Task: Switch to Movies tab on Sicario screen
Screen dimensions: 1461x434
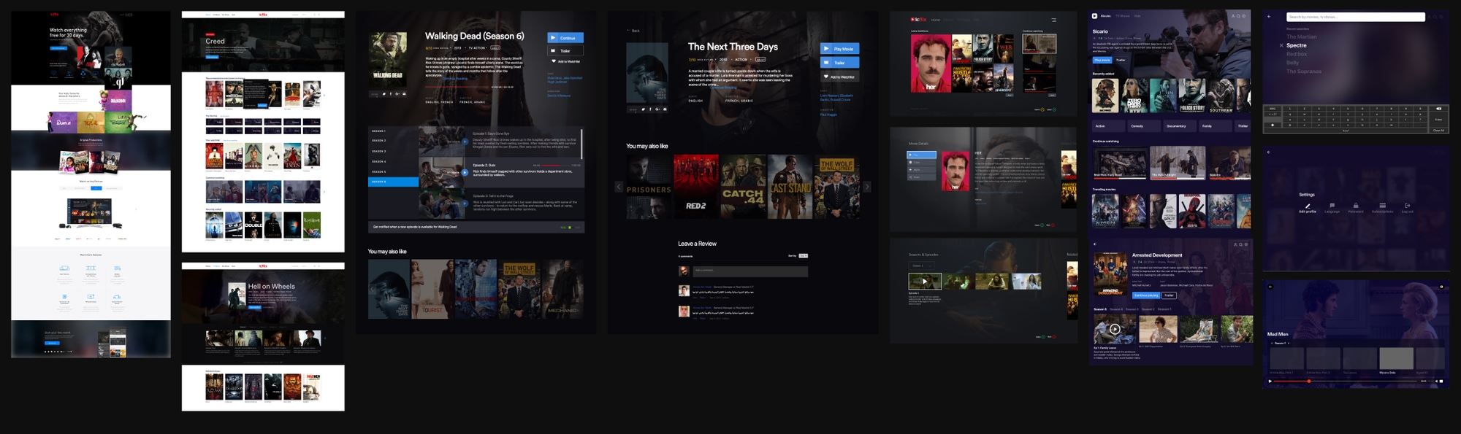Action: 1105,16
